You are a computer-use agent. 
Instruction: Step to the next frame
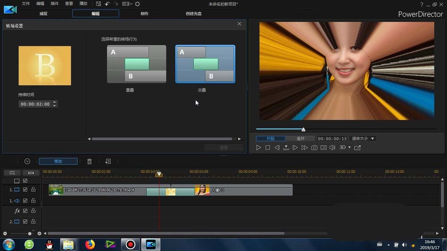[x=295, y=147]
